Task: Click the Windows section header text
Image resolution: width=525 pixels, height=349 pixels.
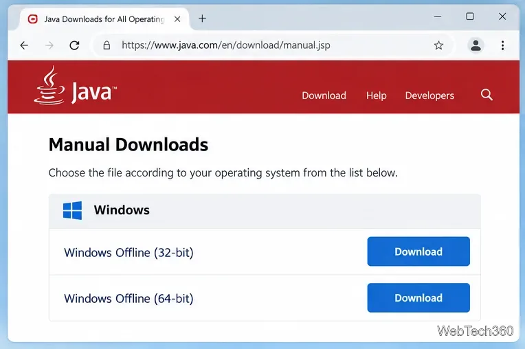Action: click(x=122, y=210)
